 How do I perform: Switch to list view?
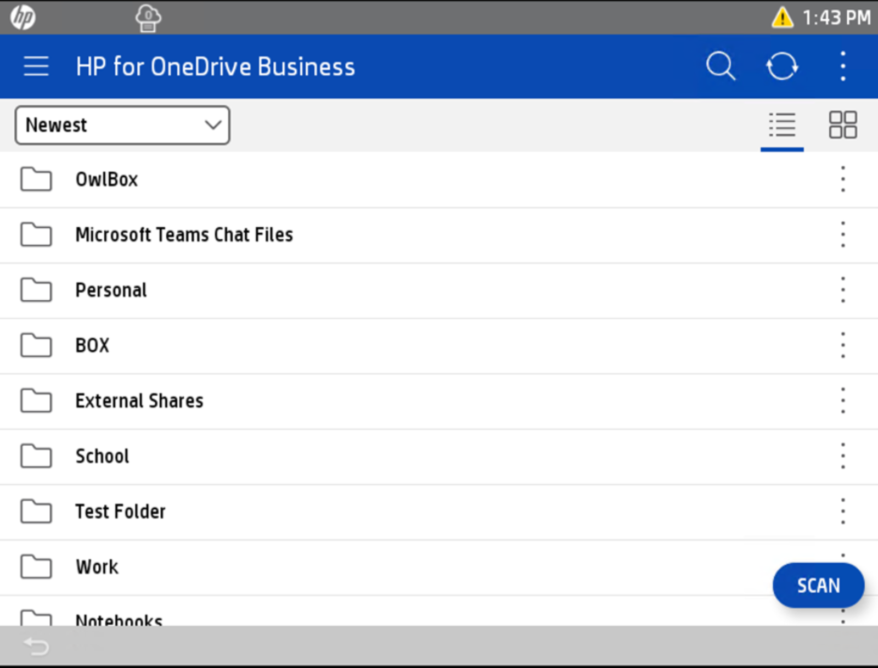point(782,125)
